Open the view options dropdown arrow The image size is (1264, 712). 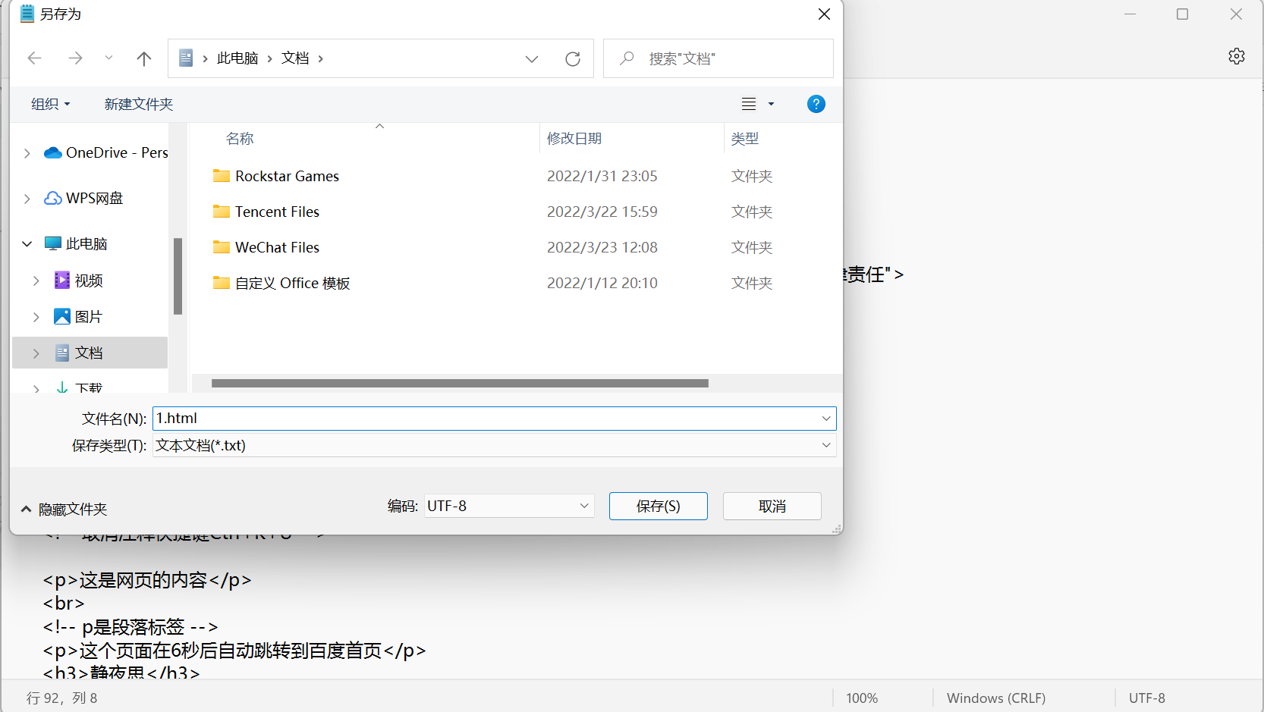point(771,104)
